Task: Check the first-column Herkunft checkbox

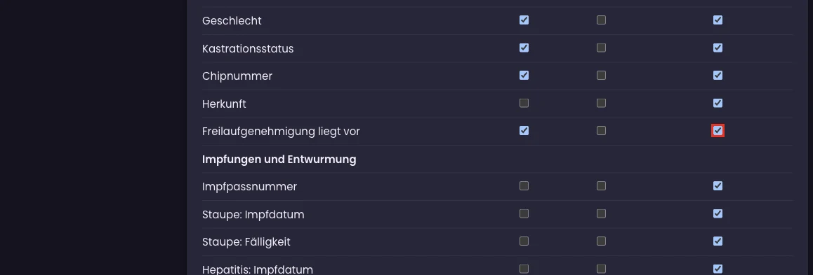Action: coord(524,104)
